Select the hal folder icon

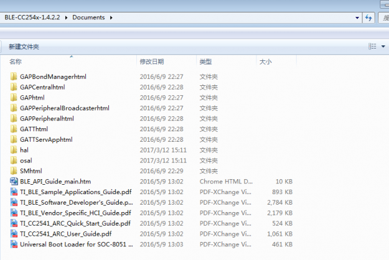coord(14,150)
